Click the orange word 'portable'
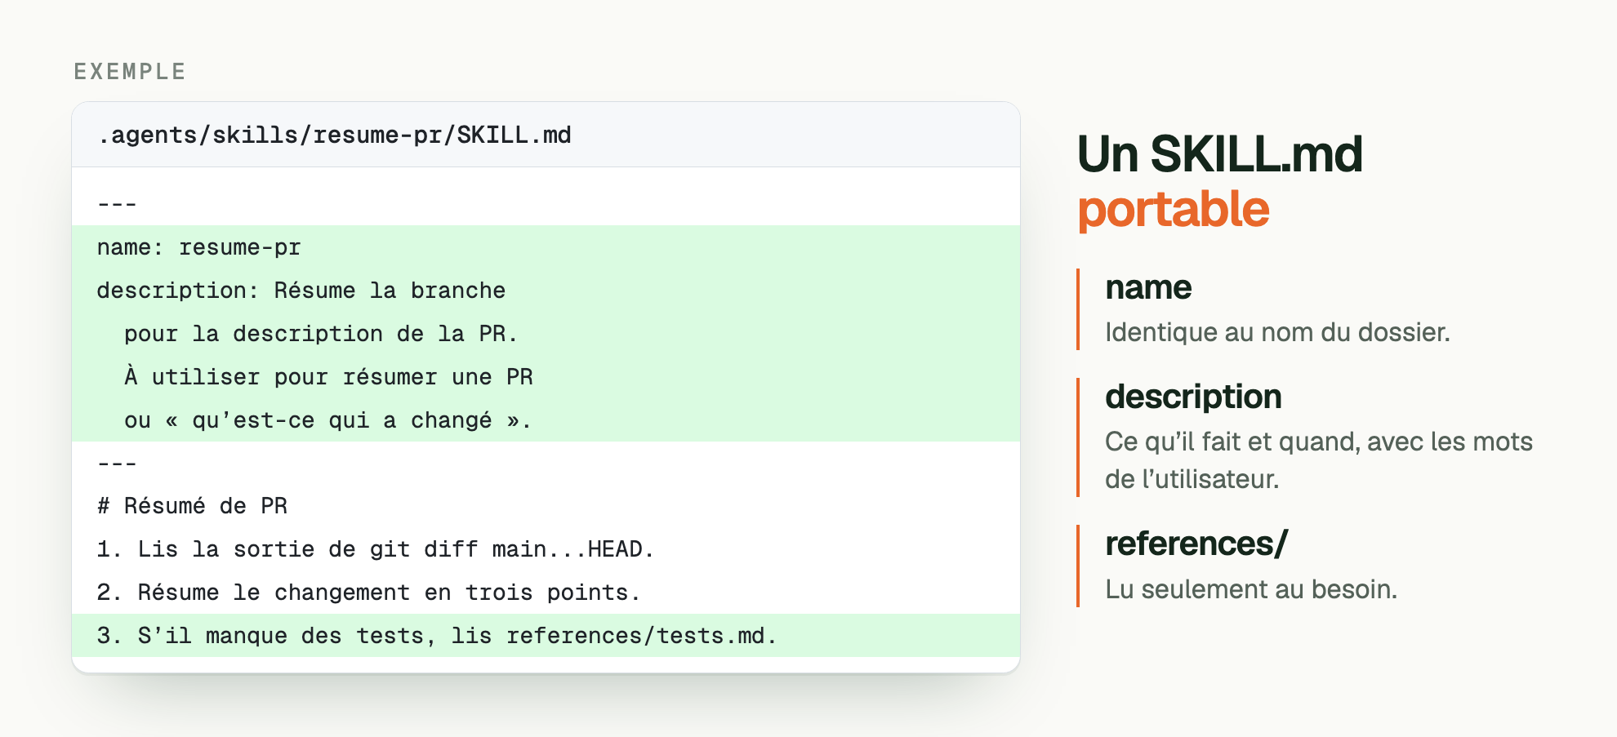Image resolution: width=1617 pixels, height=737 pixels. 1173,210
